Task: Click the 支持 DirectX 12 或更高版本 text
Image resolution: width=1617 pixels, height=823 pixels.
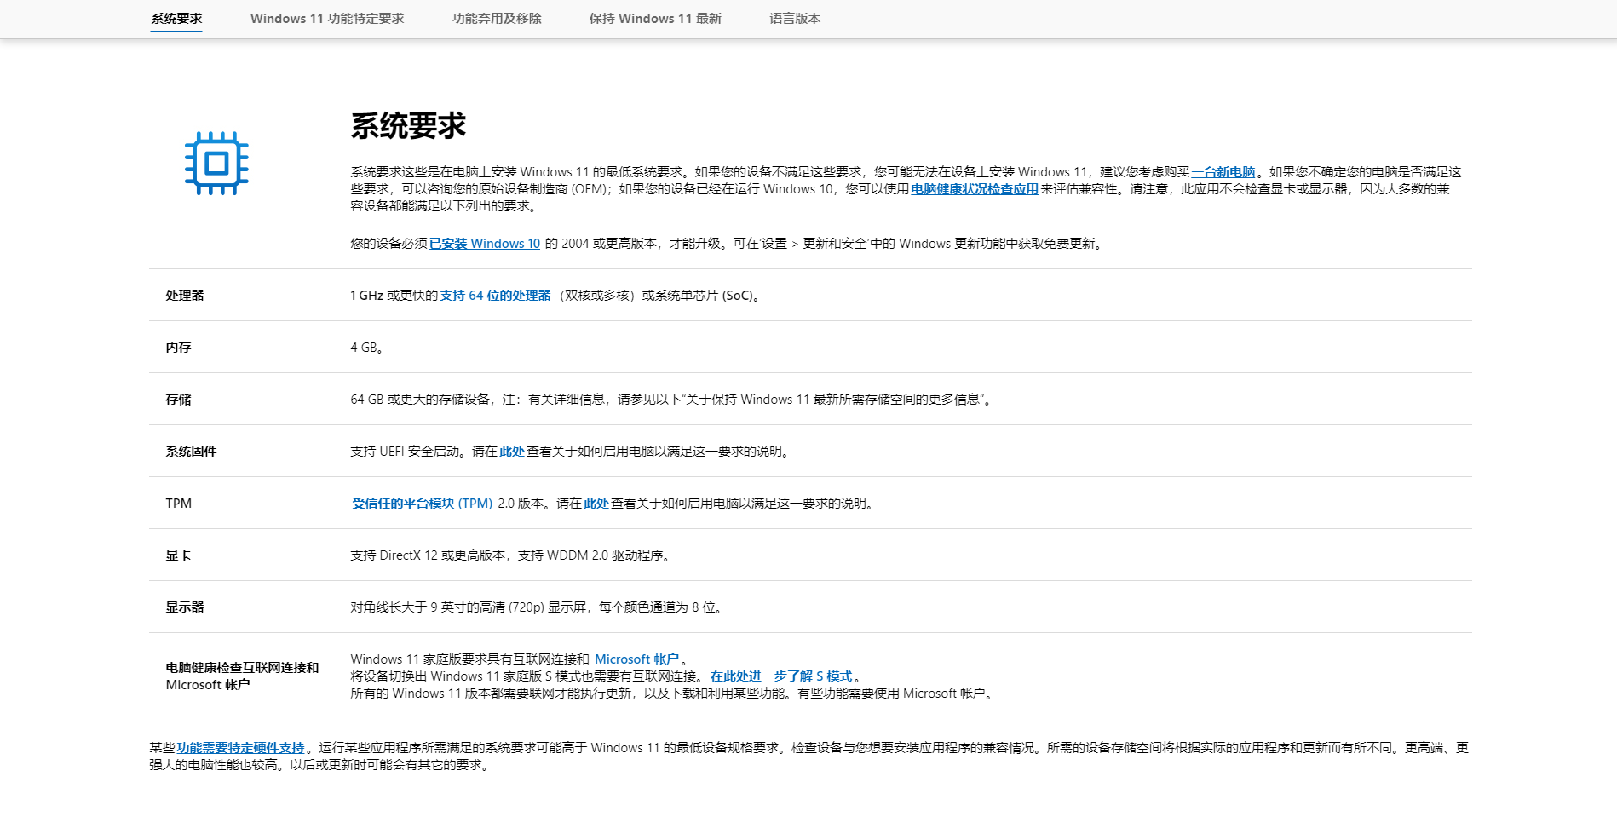Action: (x=428, y=555)
